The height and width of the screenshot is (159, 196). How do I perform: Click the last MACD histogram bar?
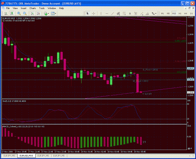(141, 141)
